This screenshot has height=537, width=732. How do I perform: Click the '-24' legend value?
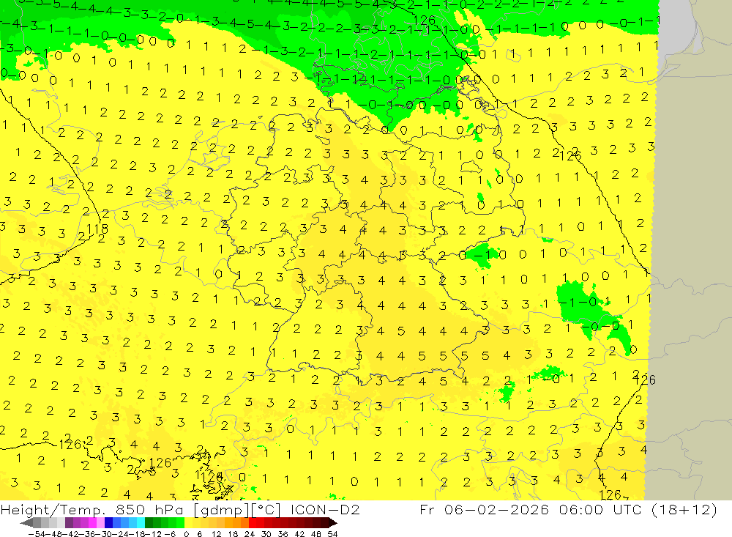tap(122, 534)
